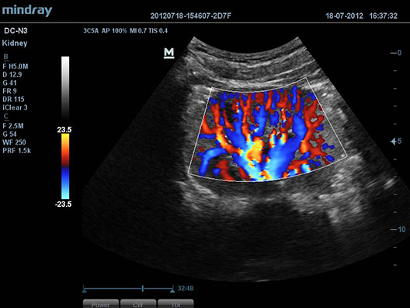Click the -23.5 lower velocity limit
The width and height of the screenshot is (410, 308).
(x=64, y=205)
